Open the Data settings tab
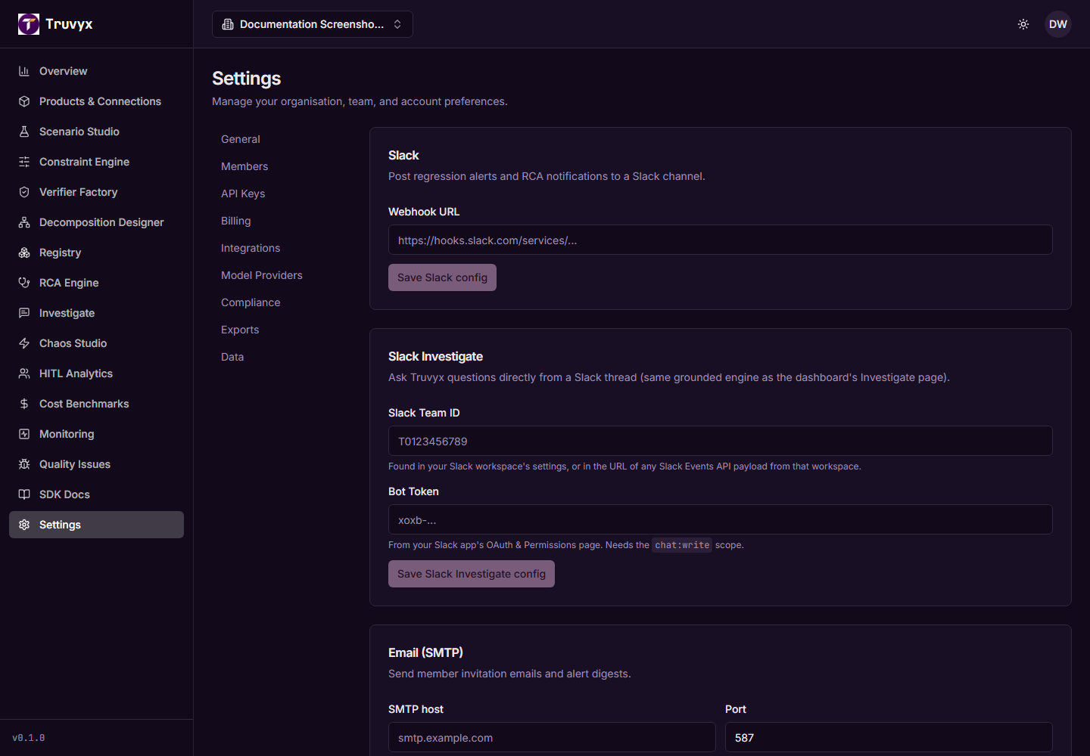 coord(232,357)
